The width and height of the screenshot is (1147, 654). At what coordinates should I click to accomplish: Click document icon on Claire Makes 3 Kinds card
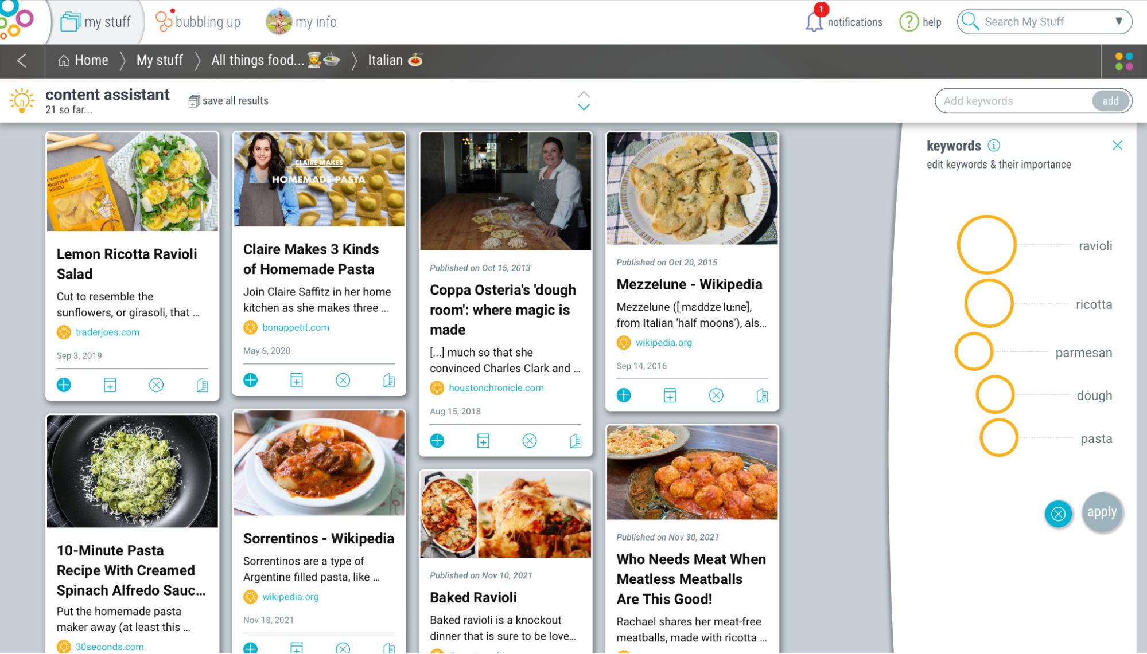tap(389, 380)
